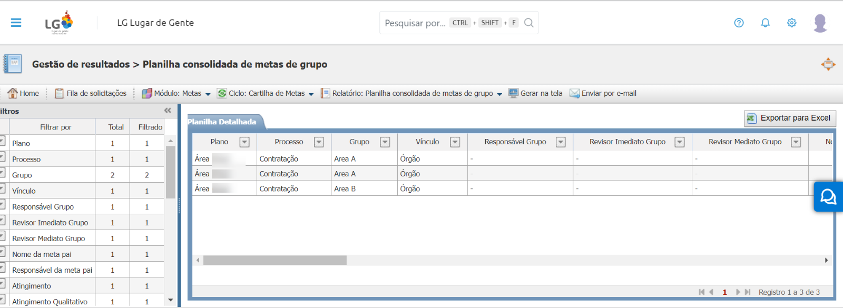The height and width of the screenshot is (308, 843).
Task: Click the Filtrar por column header
Action: click(x=52, y=127)
